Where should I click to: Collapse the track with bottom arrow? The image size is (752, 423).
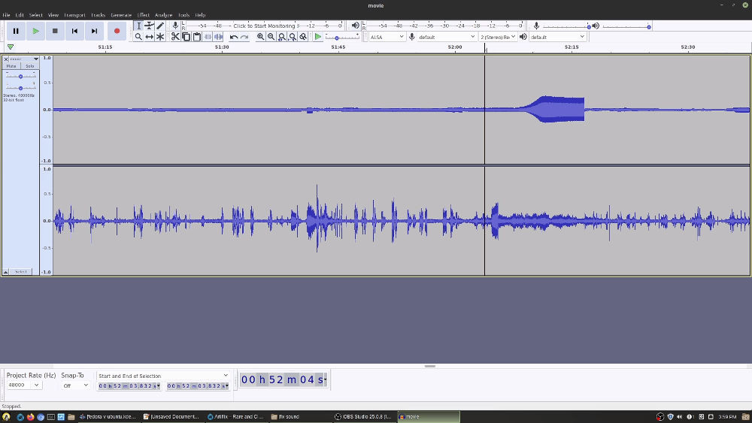[x=6, y=272]
